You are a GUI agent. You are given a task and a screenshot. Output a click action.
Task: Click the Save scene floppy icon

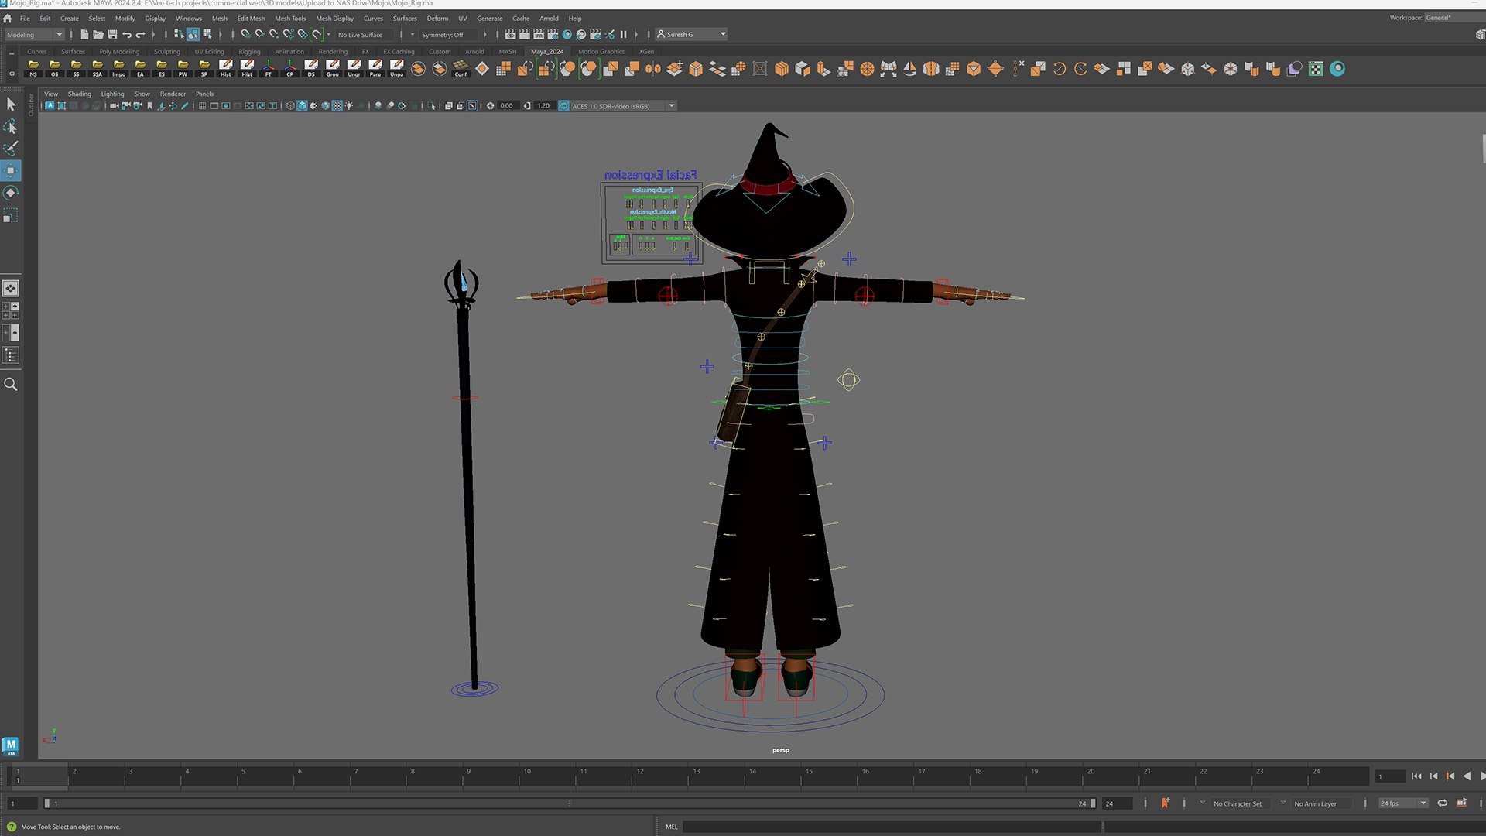(x=112, y=34)
